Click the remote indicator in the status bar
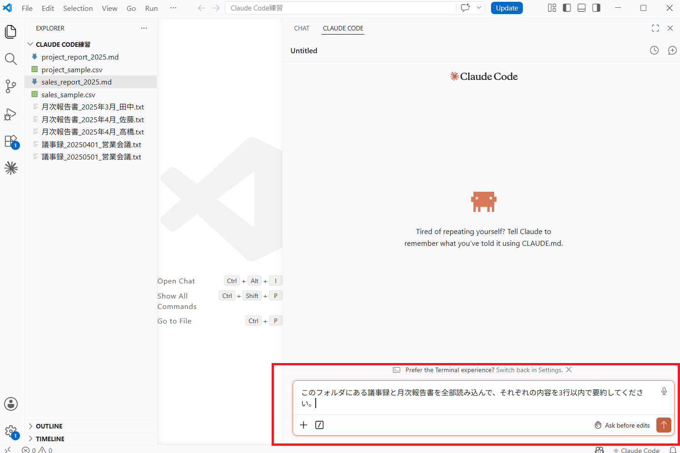Image resolution: width=680 pixels, height=453 pixels. [8, 450]
